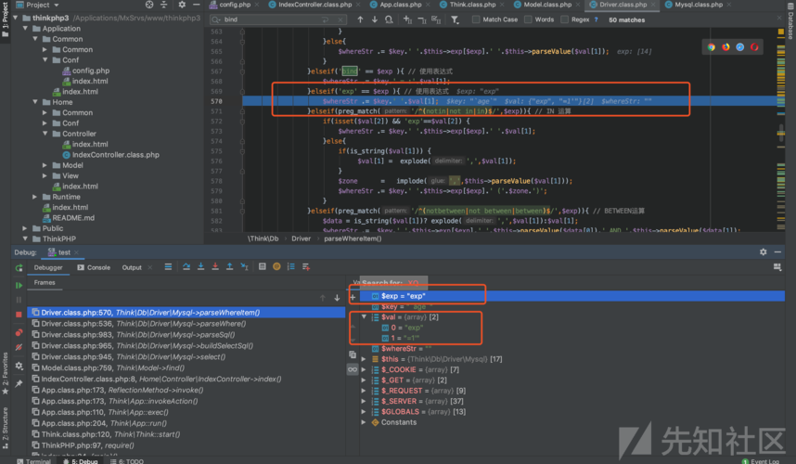
Task: Open README.md in project tree
Action: 73,218
